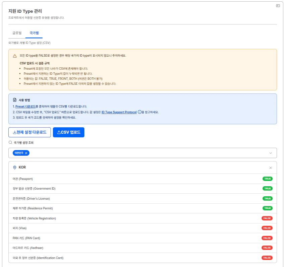Click the 국가별로 개별 ID Type 설정 (CSV) text
The width and height of the screenshot is (285, 267).
click(29, 43)
